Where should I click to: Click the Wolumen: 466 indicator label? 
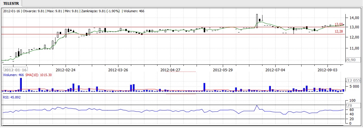point(14,75)
